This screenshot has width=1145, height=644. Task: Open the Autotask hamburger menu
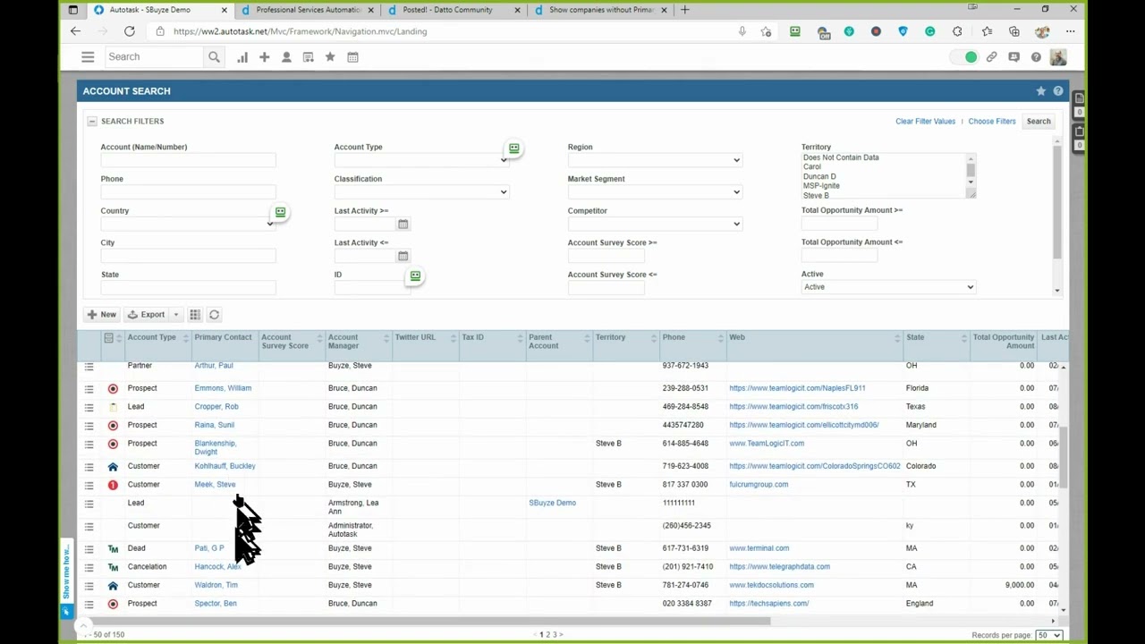[88, 57]
